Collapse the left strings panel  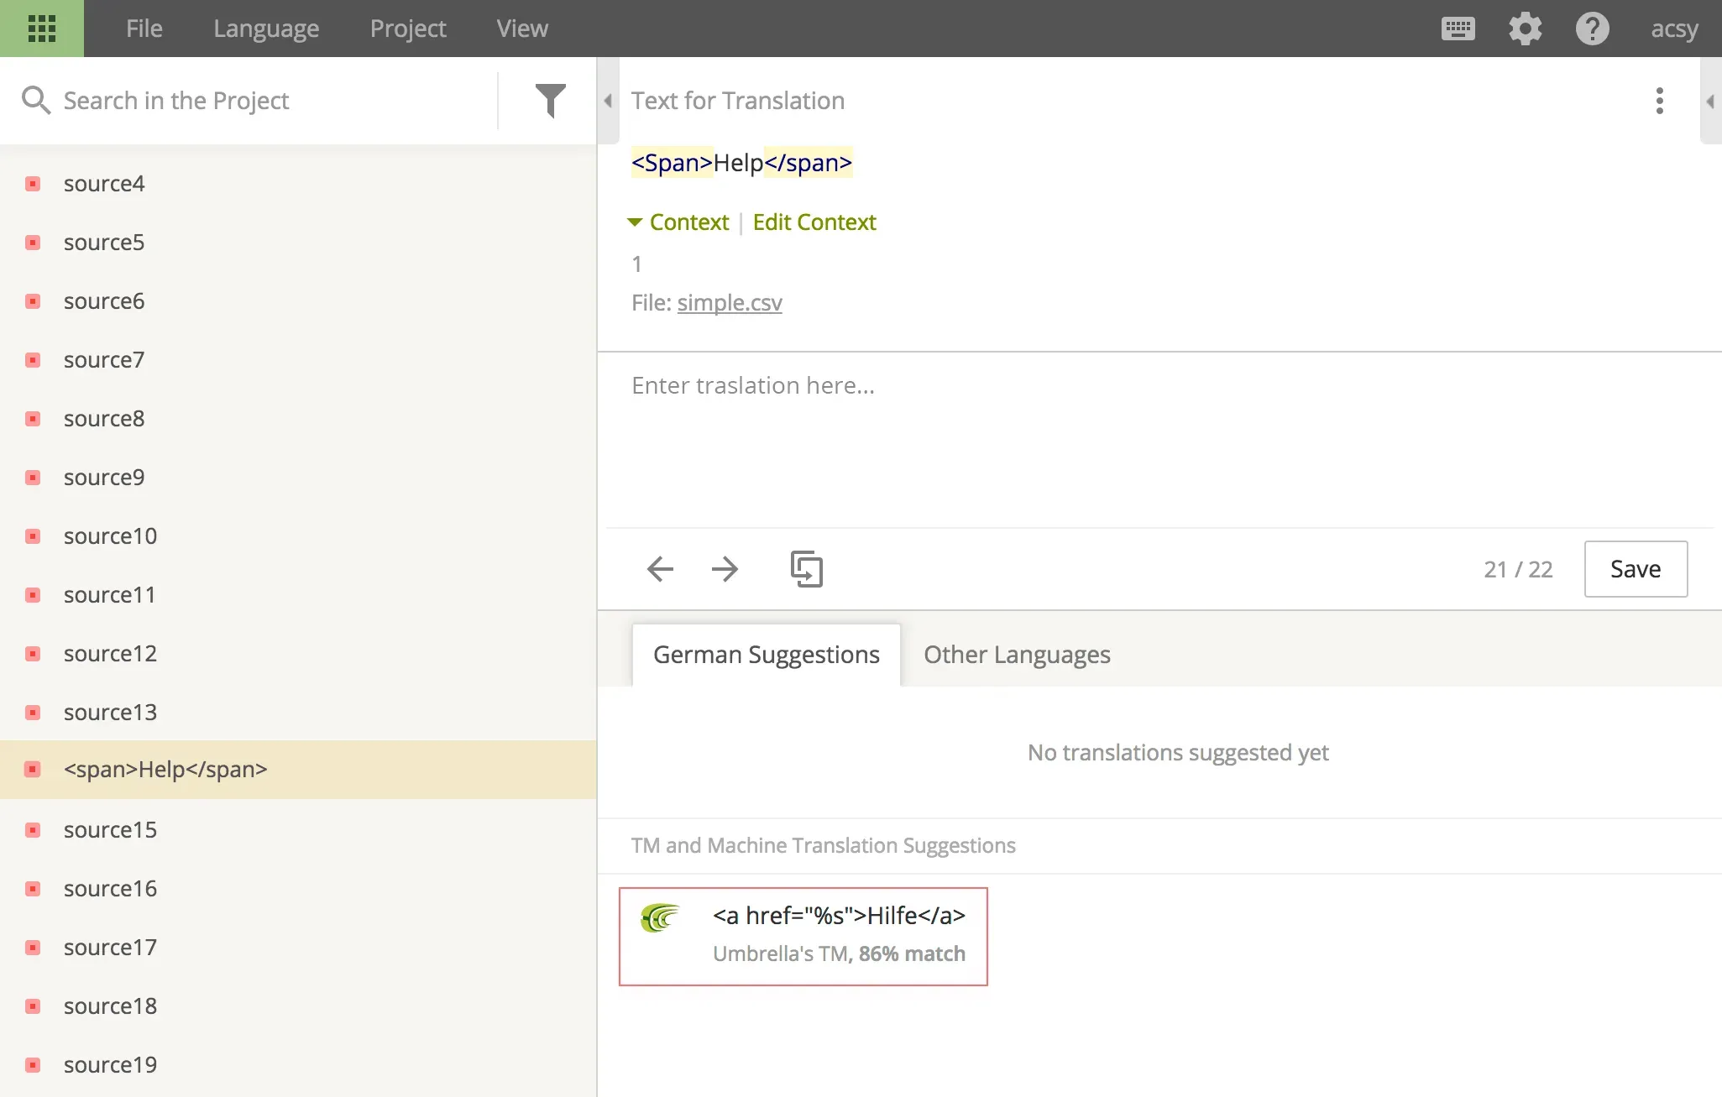pyautogui.click(x=608, y=101)
